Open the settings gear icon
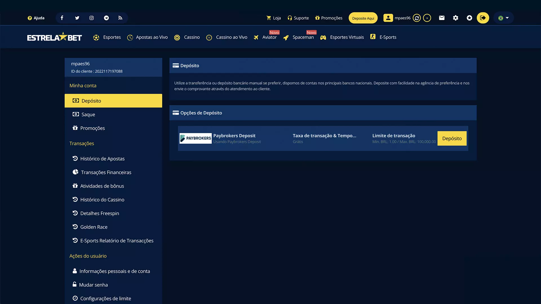541x304 pixels. tap(456, 18)
